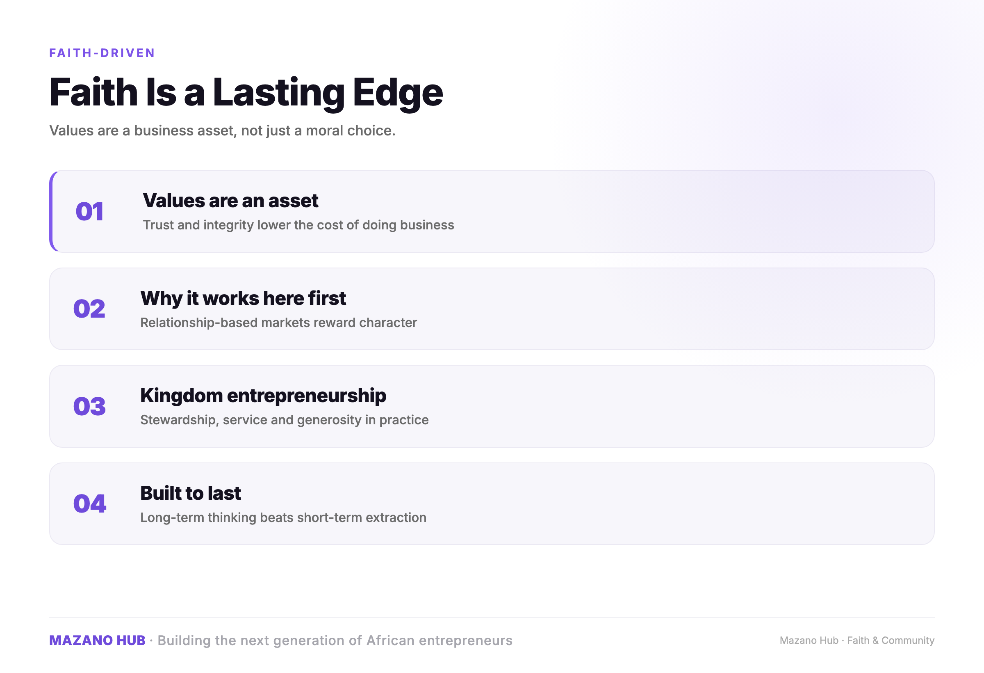Click 'Trust and integrity lower the cost' description

click(298, 225)
